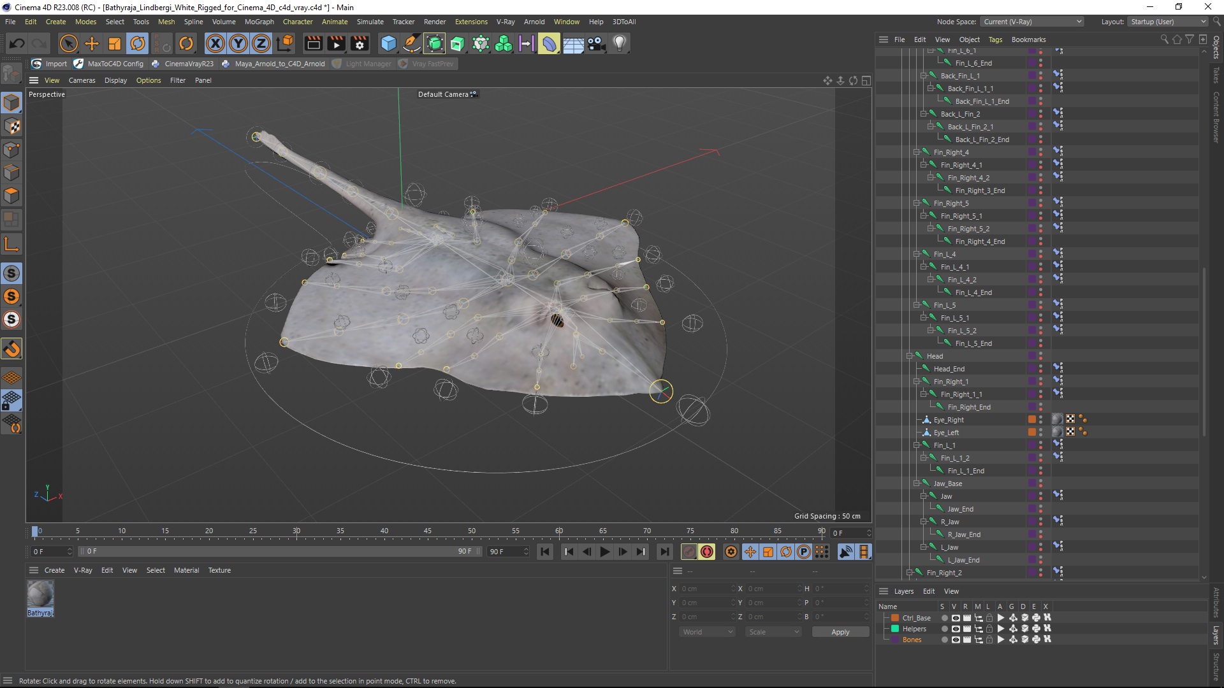Open the World coordinate dropdown

coord(707,632)
